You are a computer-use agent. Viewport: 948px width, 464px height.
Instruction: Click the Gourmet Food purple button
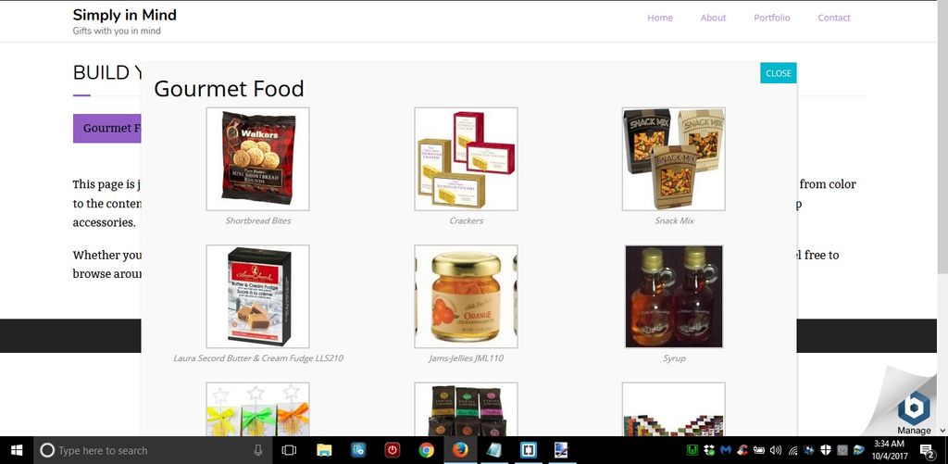(x=107, y=128)
